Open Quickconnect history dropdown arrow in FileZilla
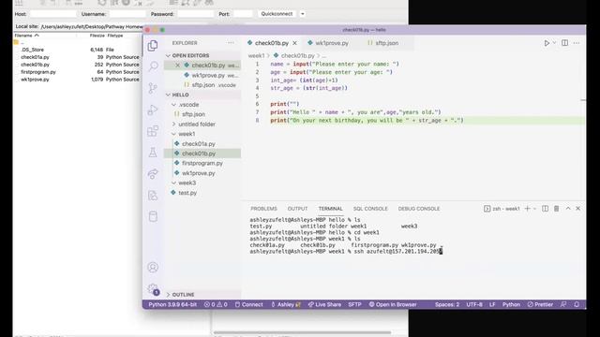 [302, 14]
